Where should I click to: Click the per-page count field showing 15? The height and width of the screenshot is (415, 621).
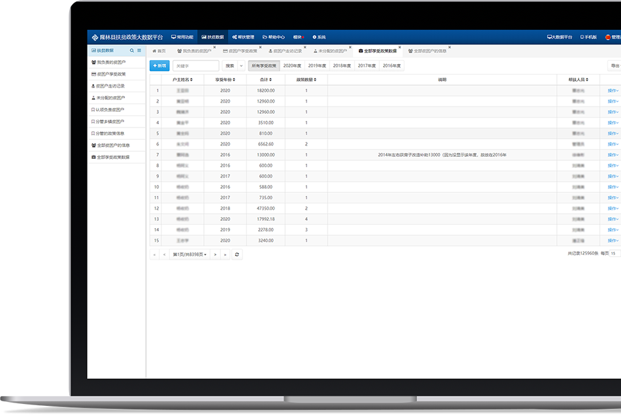point(615,254)
